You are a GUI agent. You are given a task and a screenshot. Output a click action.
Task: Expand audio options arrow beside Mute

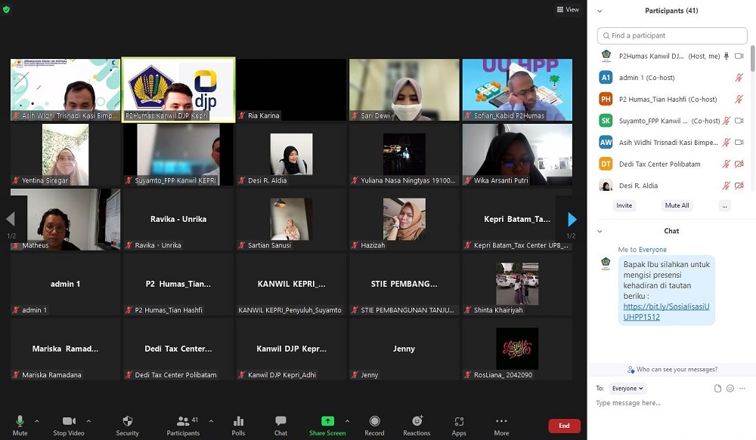tap(39, 420)
